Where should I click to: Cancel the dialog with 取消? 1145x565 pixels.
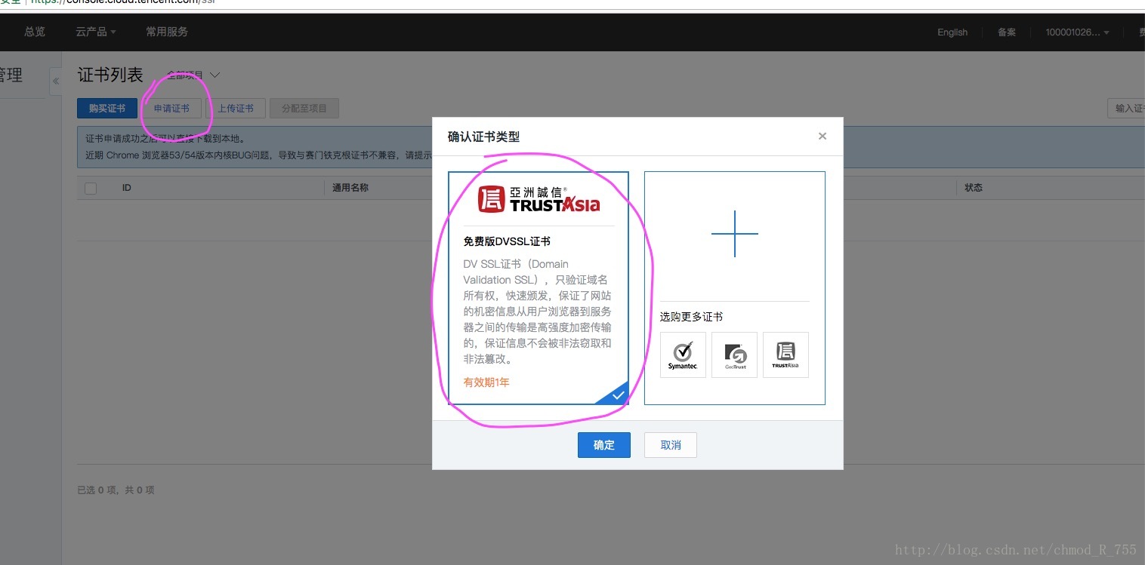click(x=671, y=445)
